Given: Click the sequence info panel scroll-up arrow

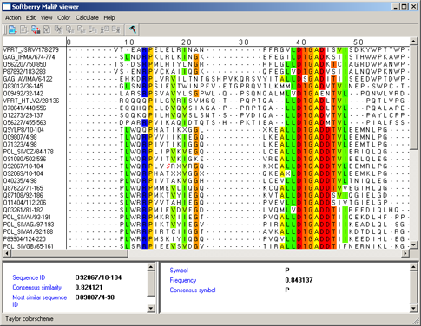Looking at the screenshot, I should (x=151, y=266).
